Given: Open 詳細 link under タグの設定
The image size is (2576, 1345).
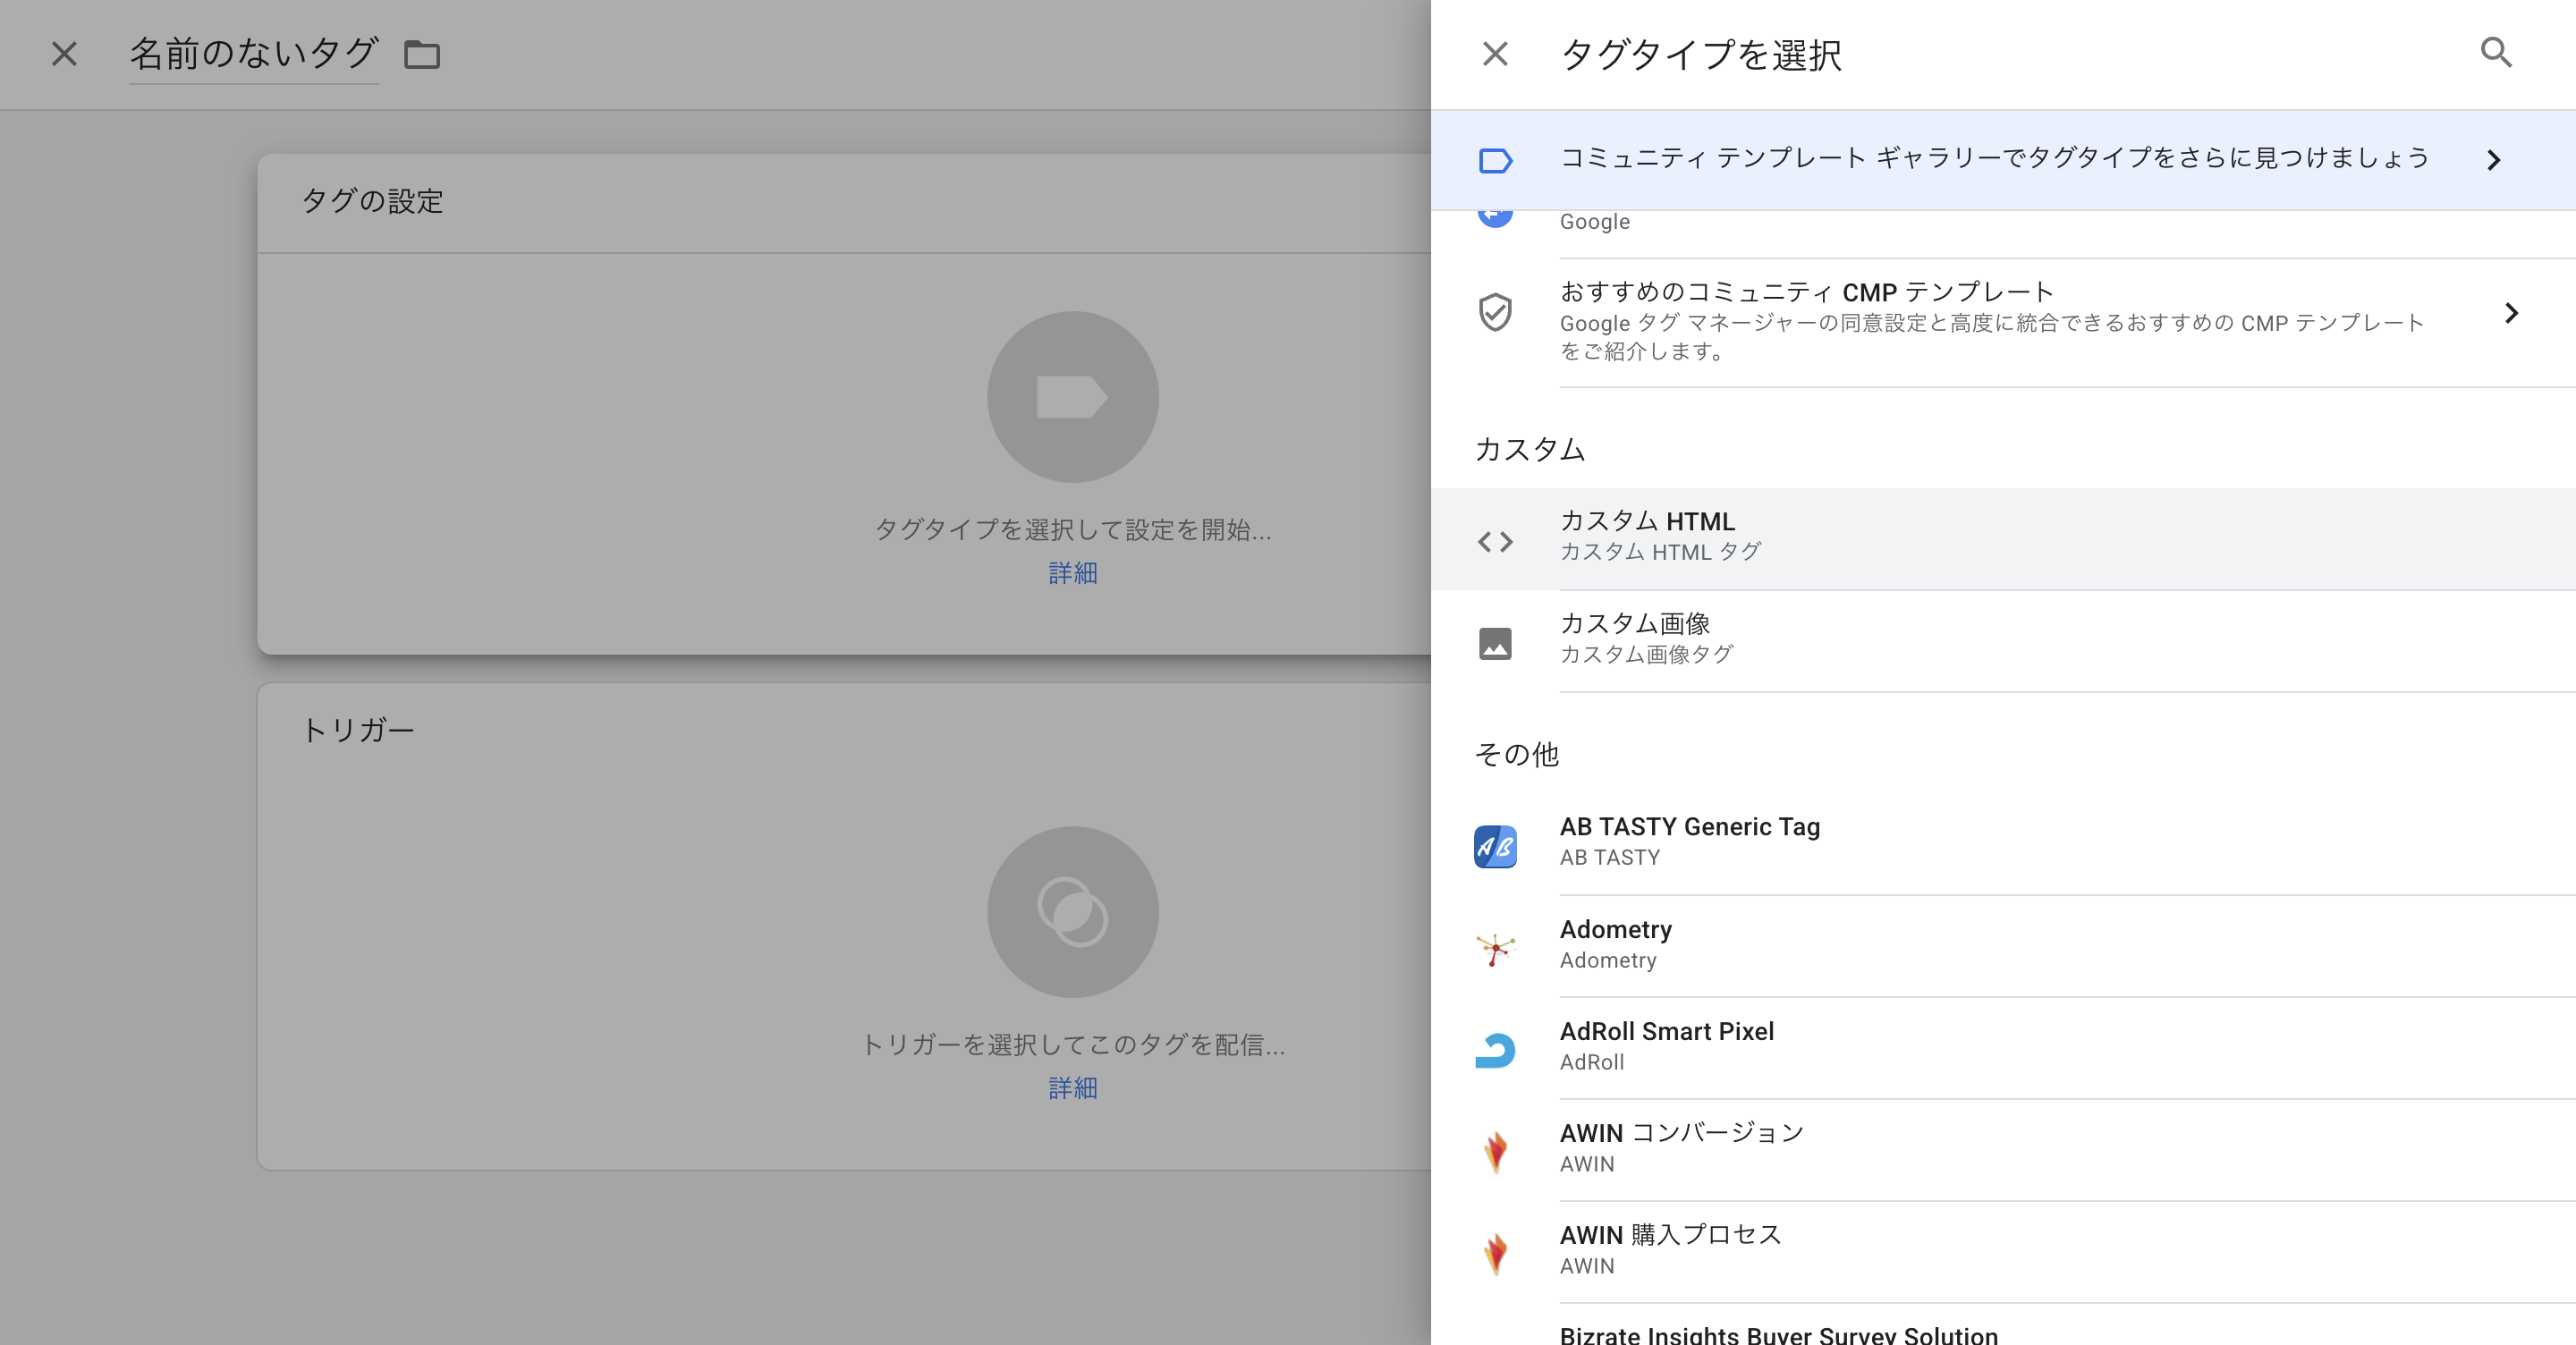Looking at the screenshot, I should tap(1073, 573).
